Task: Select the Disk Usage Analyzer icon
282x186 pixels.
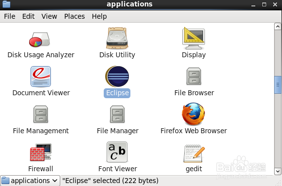Action: coord(39,39)
